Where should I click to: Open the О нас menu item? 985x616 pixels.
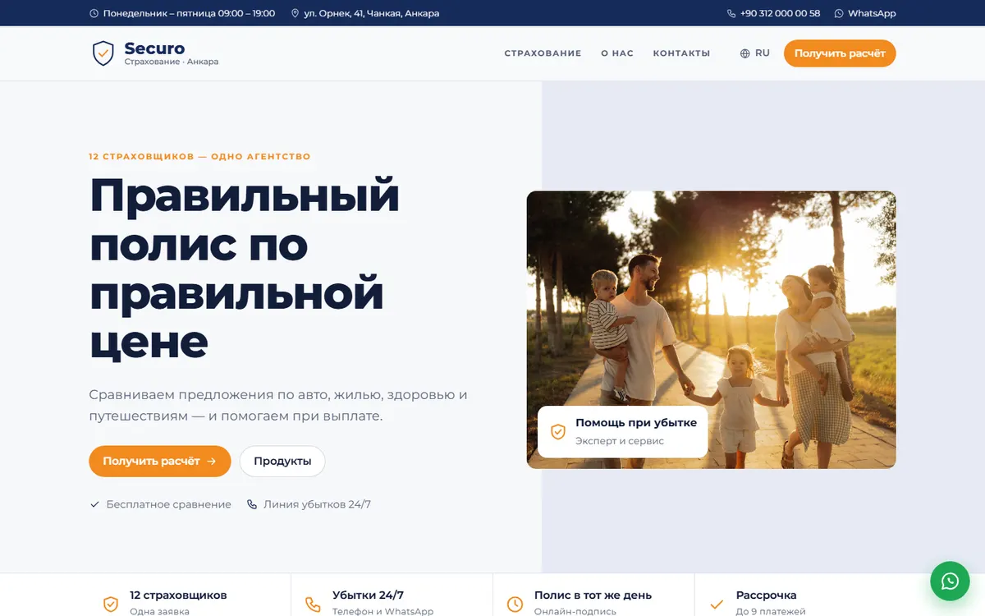tap(617, 53)
